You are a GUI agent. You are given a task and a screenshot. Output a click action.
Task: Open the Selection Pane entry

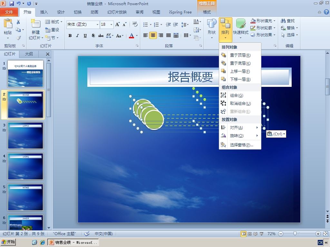click(240, 145)
